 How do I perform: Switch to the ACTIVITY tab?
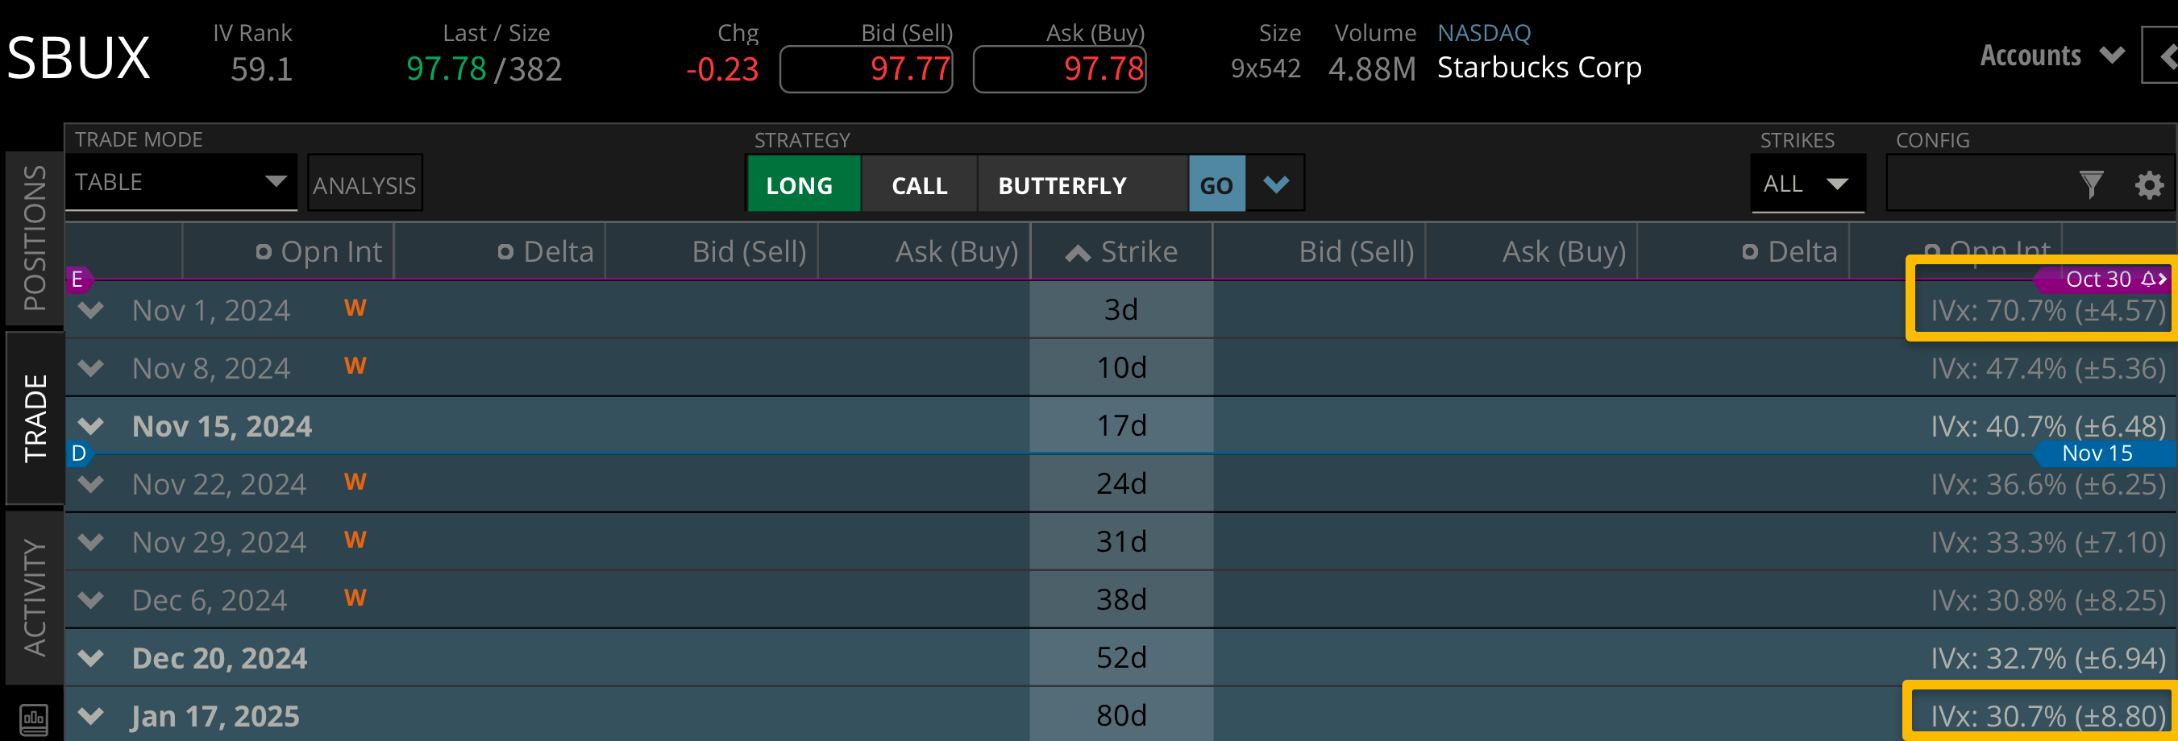point(35,597)
